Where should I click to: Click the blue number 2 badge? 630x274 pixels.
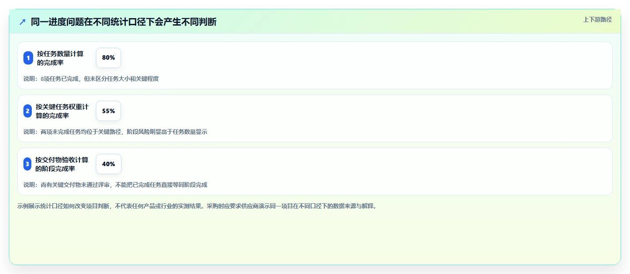[x=27, y=111]
